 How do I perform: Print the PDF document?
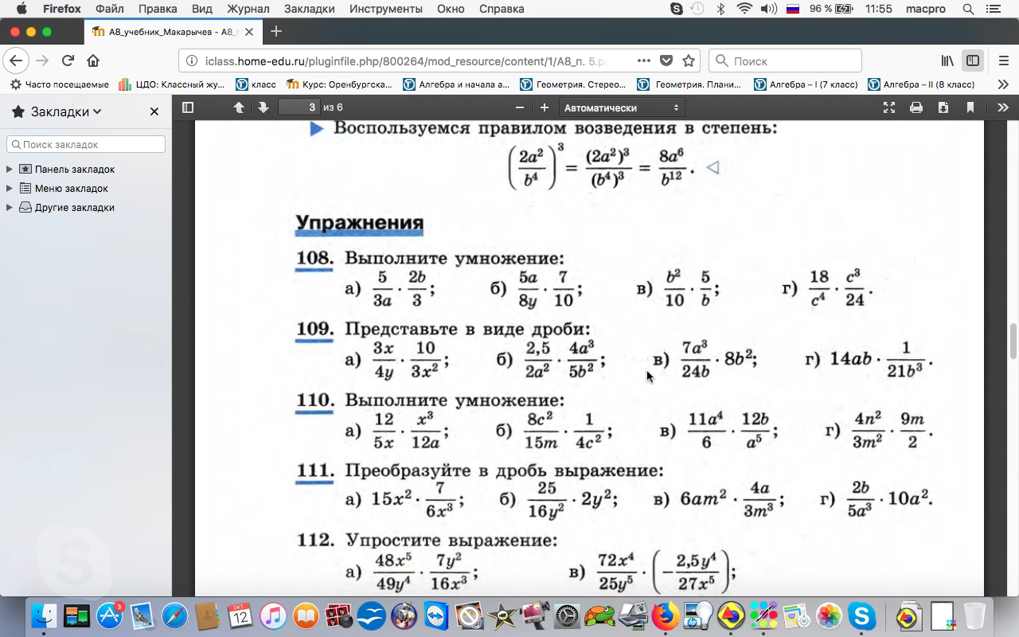coord(916,107)
